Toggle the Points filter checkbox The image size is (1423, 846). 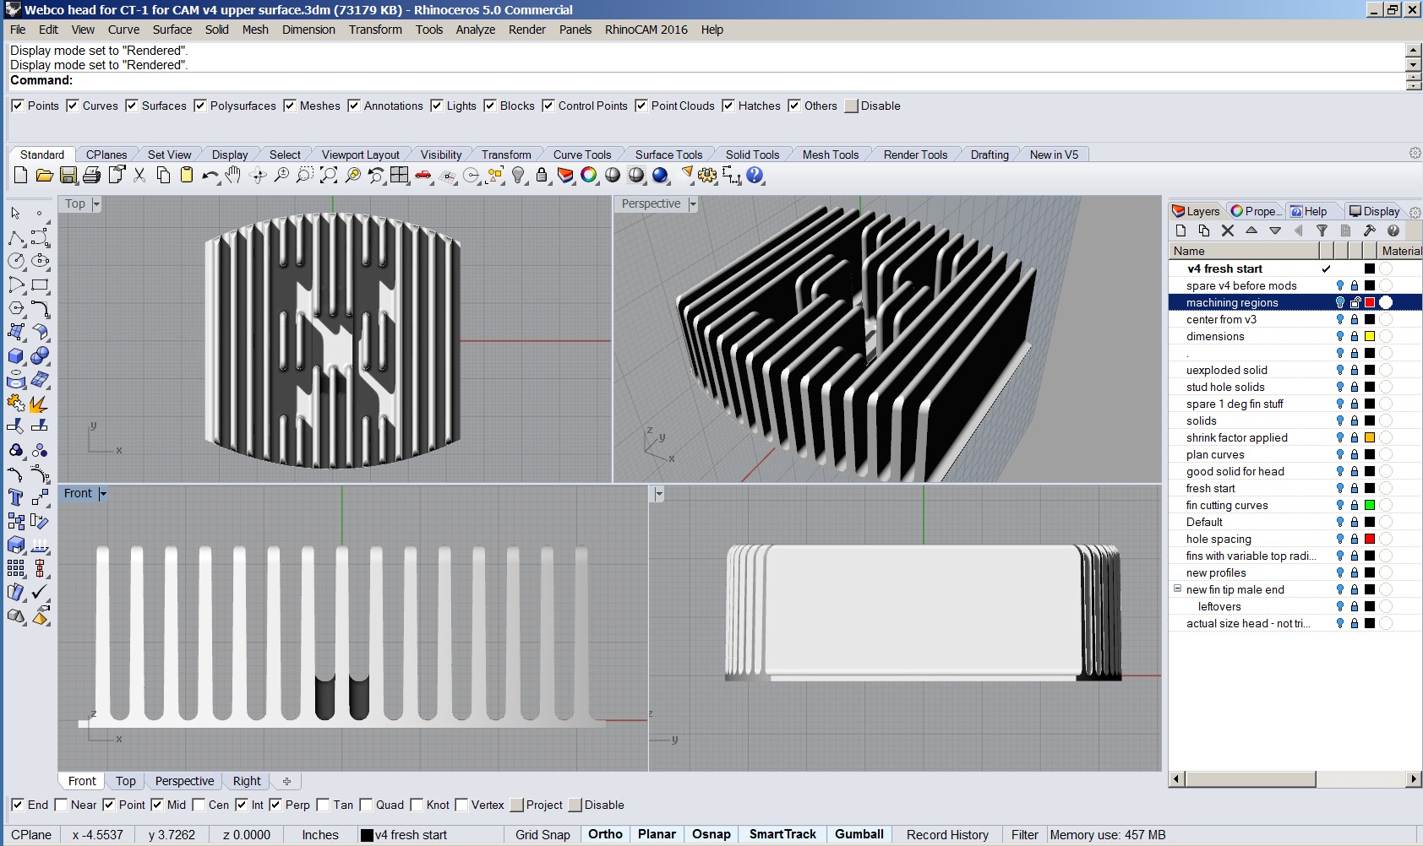(x=17, y=106)
